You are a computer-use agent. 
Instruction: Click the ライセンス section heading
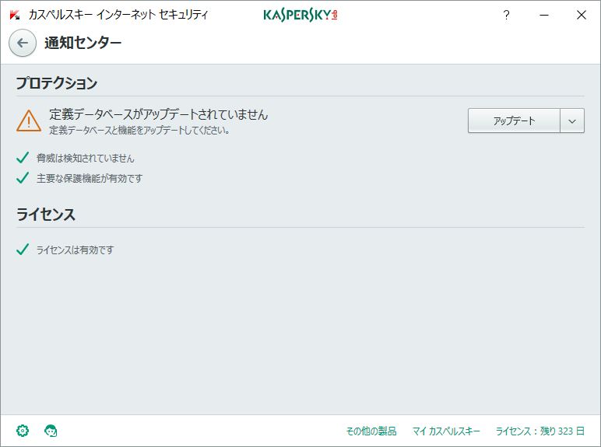click(46, 215)
